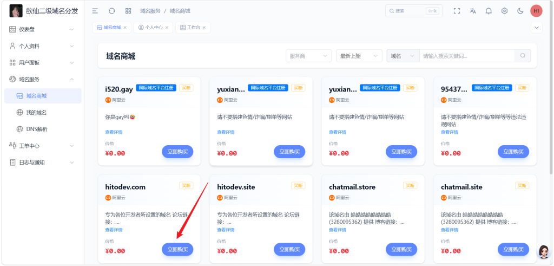Screen dimensions: 554x266
Task: Click 立即购买 for hitodev.com
Action: point(177,249)
